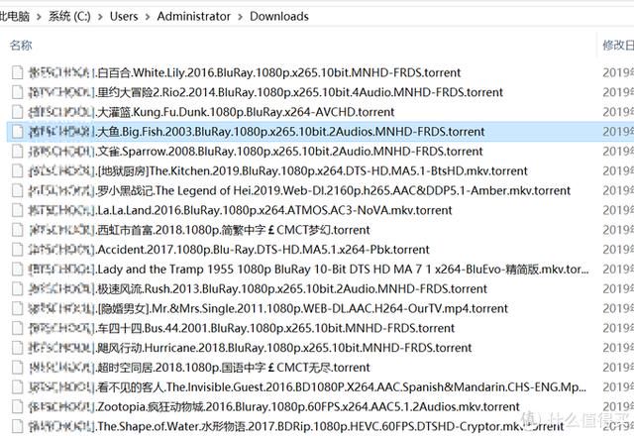Click the file icon for 西虹市首富.2018 torrent

pyautogui.click(x=17, y=230)
